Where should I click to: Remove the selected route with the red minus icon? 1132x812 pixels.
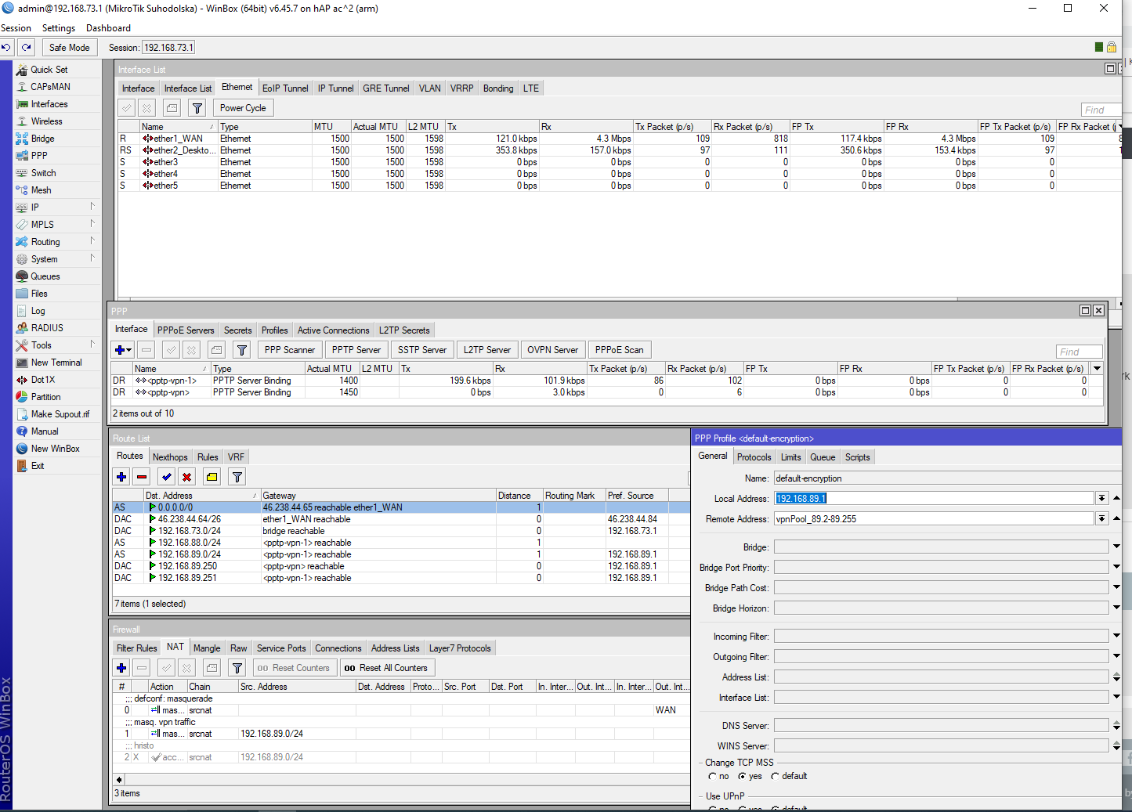pyautogui.click(x=142, y=477)
